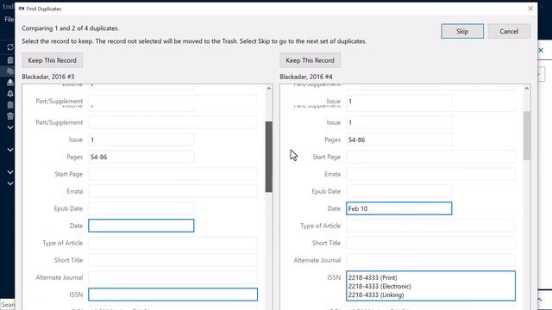This screenshot has width=552, height=310.
Task: Click the left record Date field
Action: (x=141, y=226)
